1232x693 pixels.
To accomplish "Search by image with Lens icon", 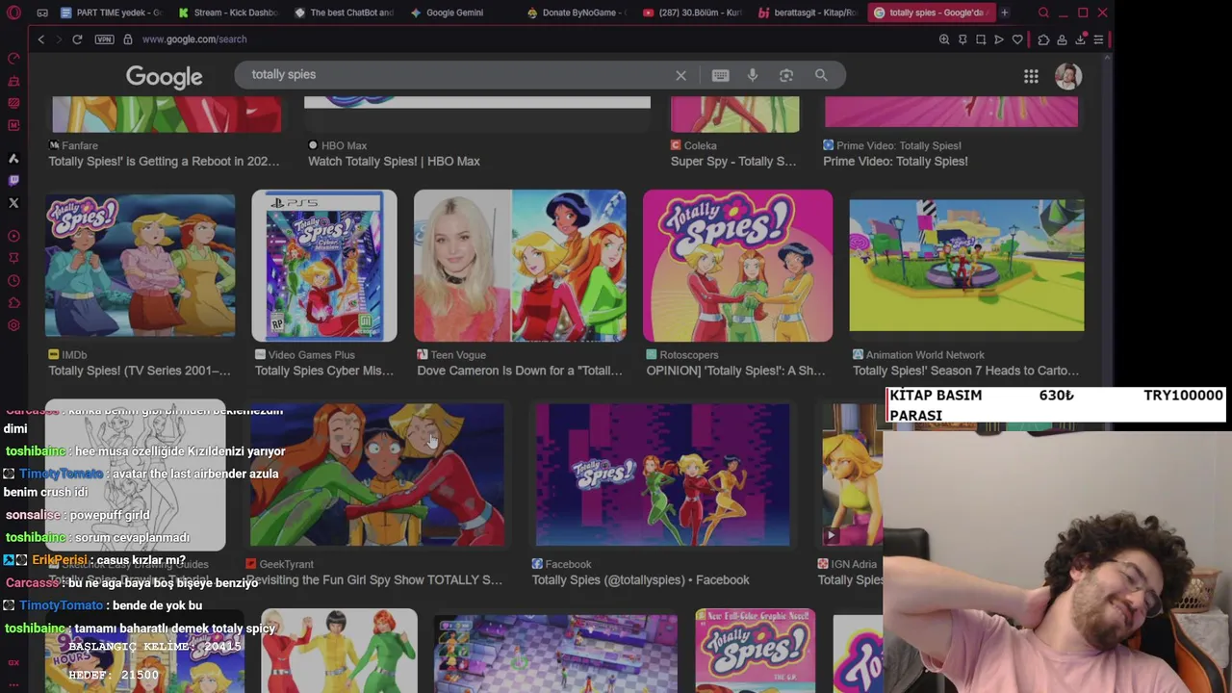I will (x=786, y=75).
